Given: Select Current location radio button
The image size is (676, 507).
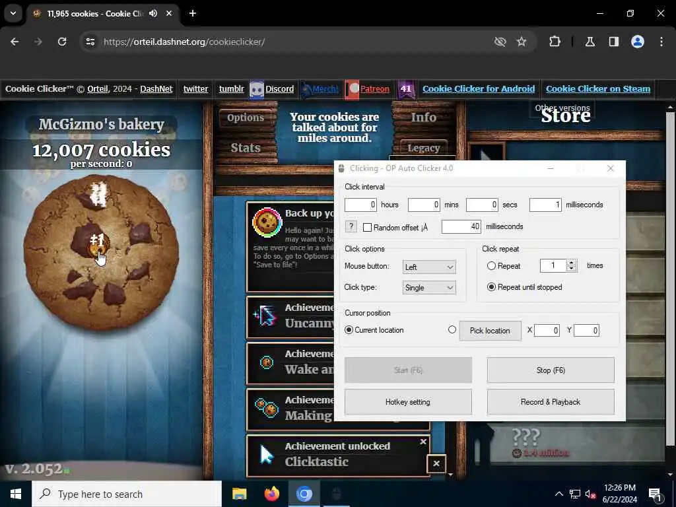Looking at the screenshot, I should 349,330.
